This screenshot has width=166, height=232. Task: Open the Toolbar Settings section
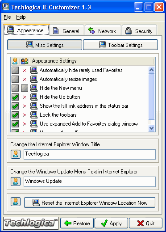tap(120, 45)
